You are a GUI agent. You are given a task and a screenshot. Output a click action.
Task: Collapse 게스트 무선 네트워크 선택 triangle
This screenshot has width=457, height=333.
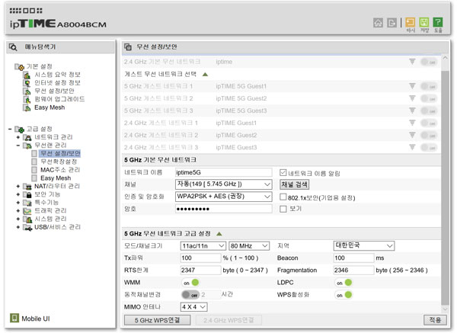pyautogui.click(x=205, y=75)
